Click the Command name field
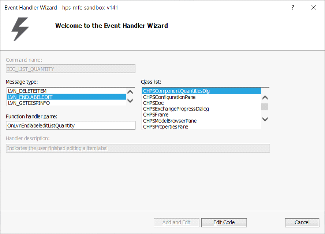325x234 pixels. (71, 69)
